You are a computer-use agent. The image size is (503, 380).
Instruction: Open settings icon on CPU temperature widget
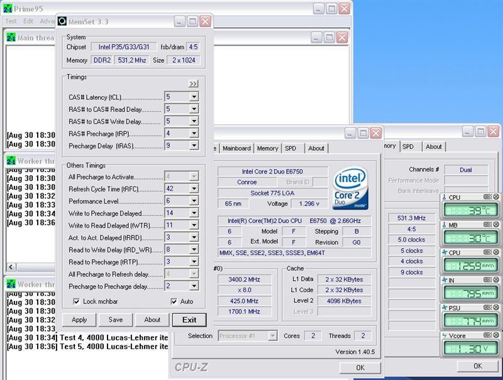tap(488, 197)
